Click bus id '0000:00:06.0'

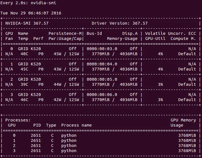click(102, 95)
